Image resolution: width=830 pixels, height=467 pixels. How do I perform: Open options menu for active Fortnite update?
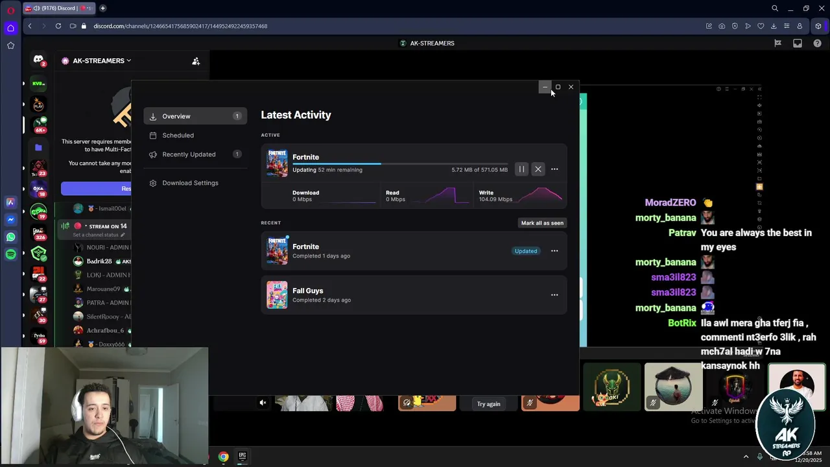click(554, 169)
